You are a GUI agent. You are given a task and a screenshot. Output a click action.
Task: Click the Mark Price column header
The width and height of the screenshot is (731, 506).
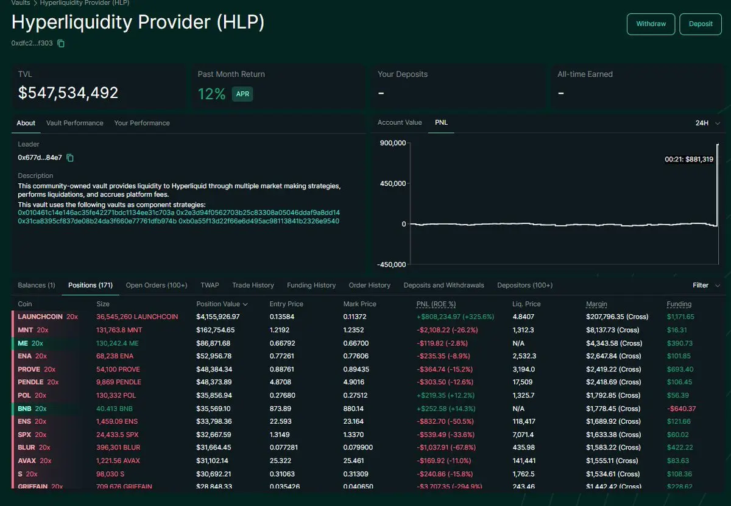[x=360, y=303]
